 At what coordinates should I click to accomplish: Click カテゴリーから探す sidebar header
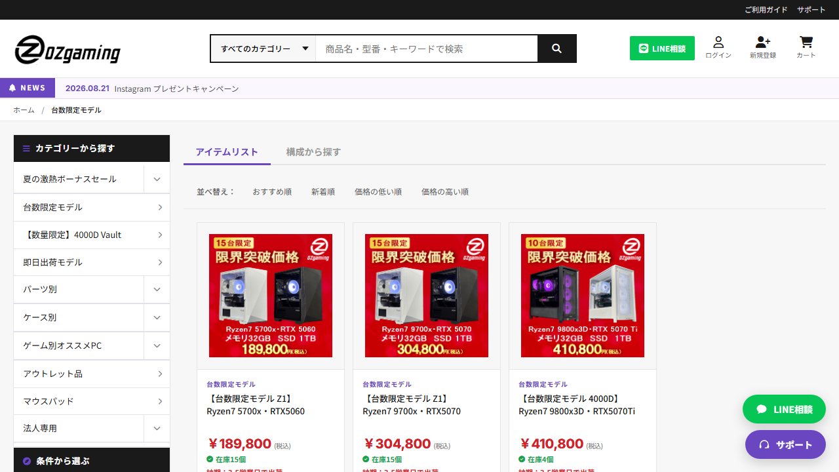tap(92, 148)
